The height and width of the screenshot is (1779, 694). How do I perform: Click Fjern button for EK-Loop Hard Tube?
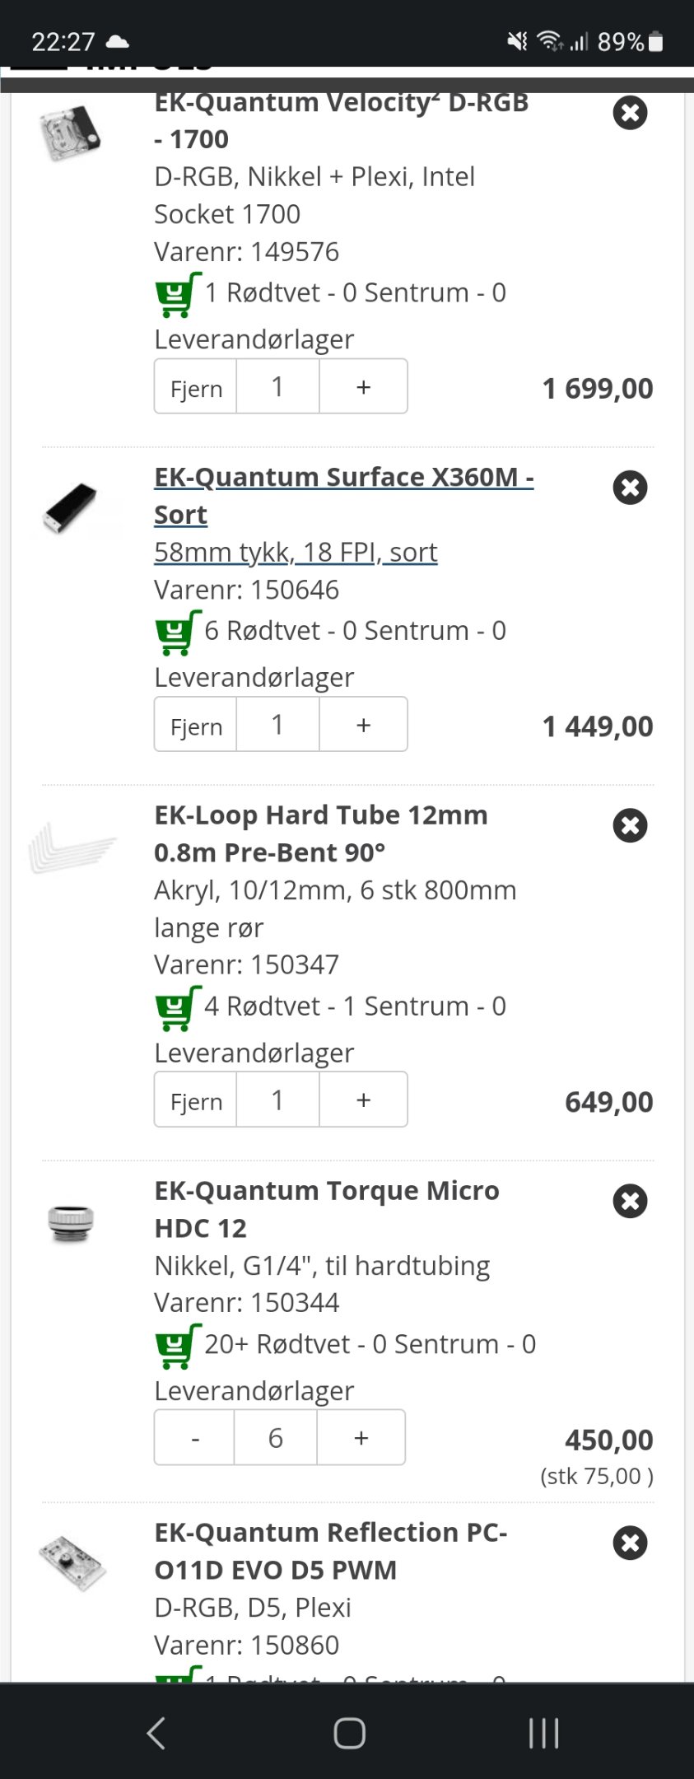click(x=196, y=1100)
